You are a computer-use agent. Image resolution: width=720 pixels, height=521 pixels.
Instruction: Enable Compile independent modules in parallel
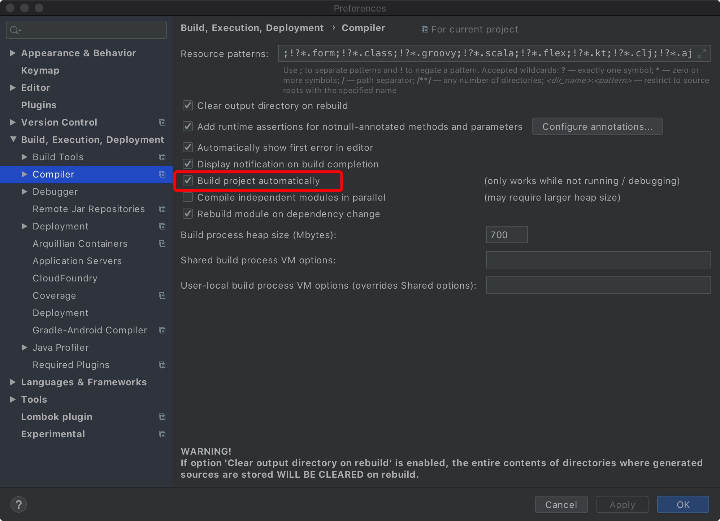[x=188, y=197]
